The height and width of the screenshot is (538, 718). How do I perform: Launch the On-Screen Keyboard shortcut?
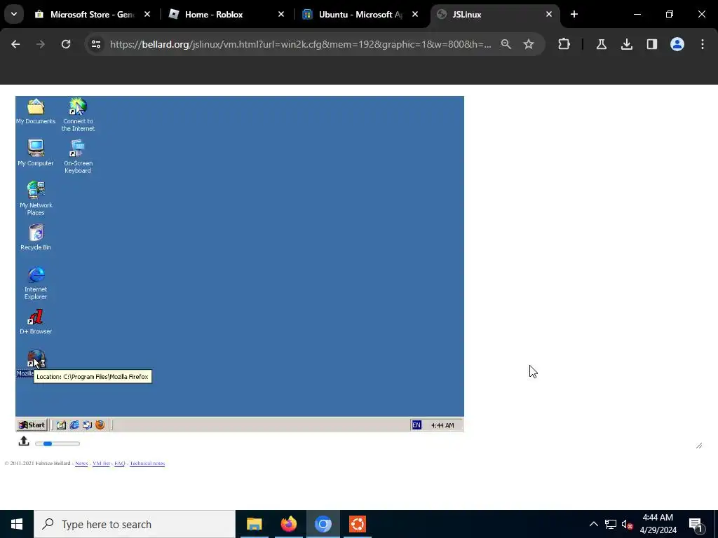point(77,156)
